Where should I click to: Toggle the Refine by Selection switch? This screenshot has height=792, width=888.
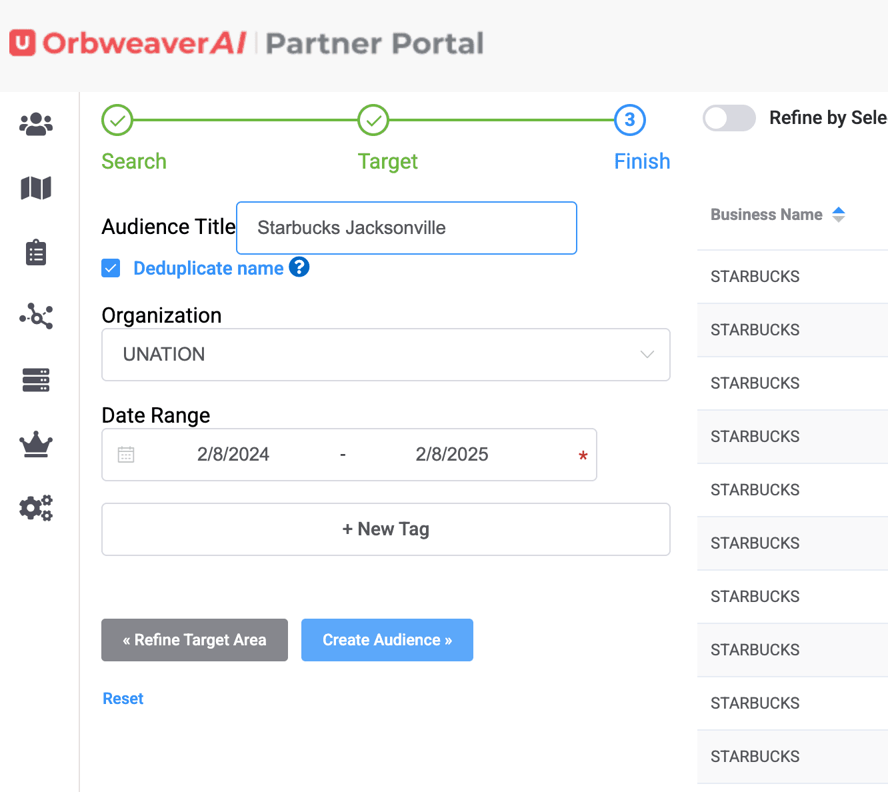(729, 118)
